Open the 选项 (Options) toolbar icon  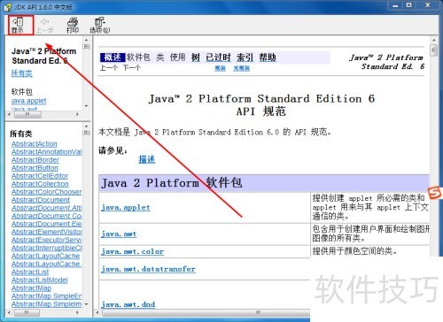(x=100, y=26)
